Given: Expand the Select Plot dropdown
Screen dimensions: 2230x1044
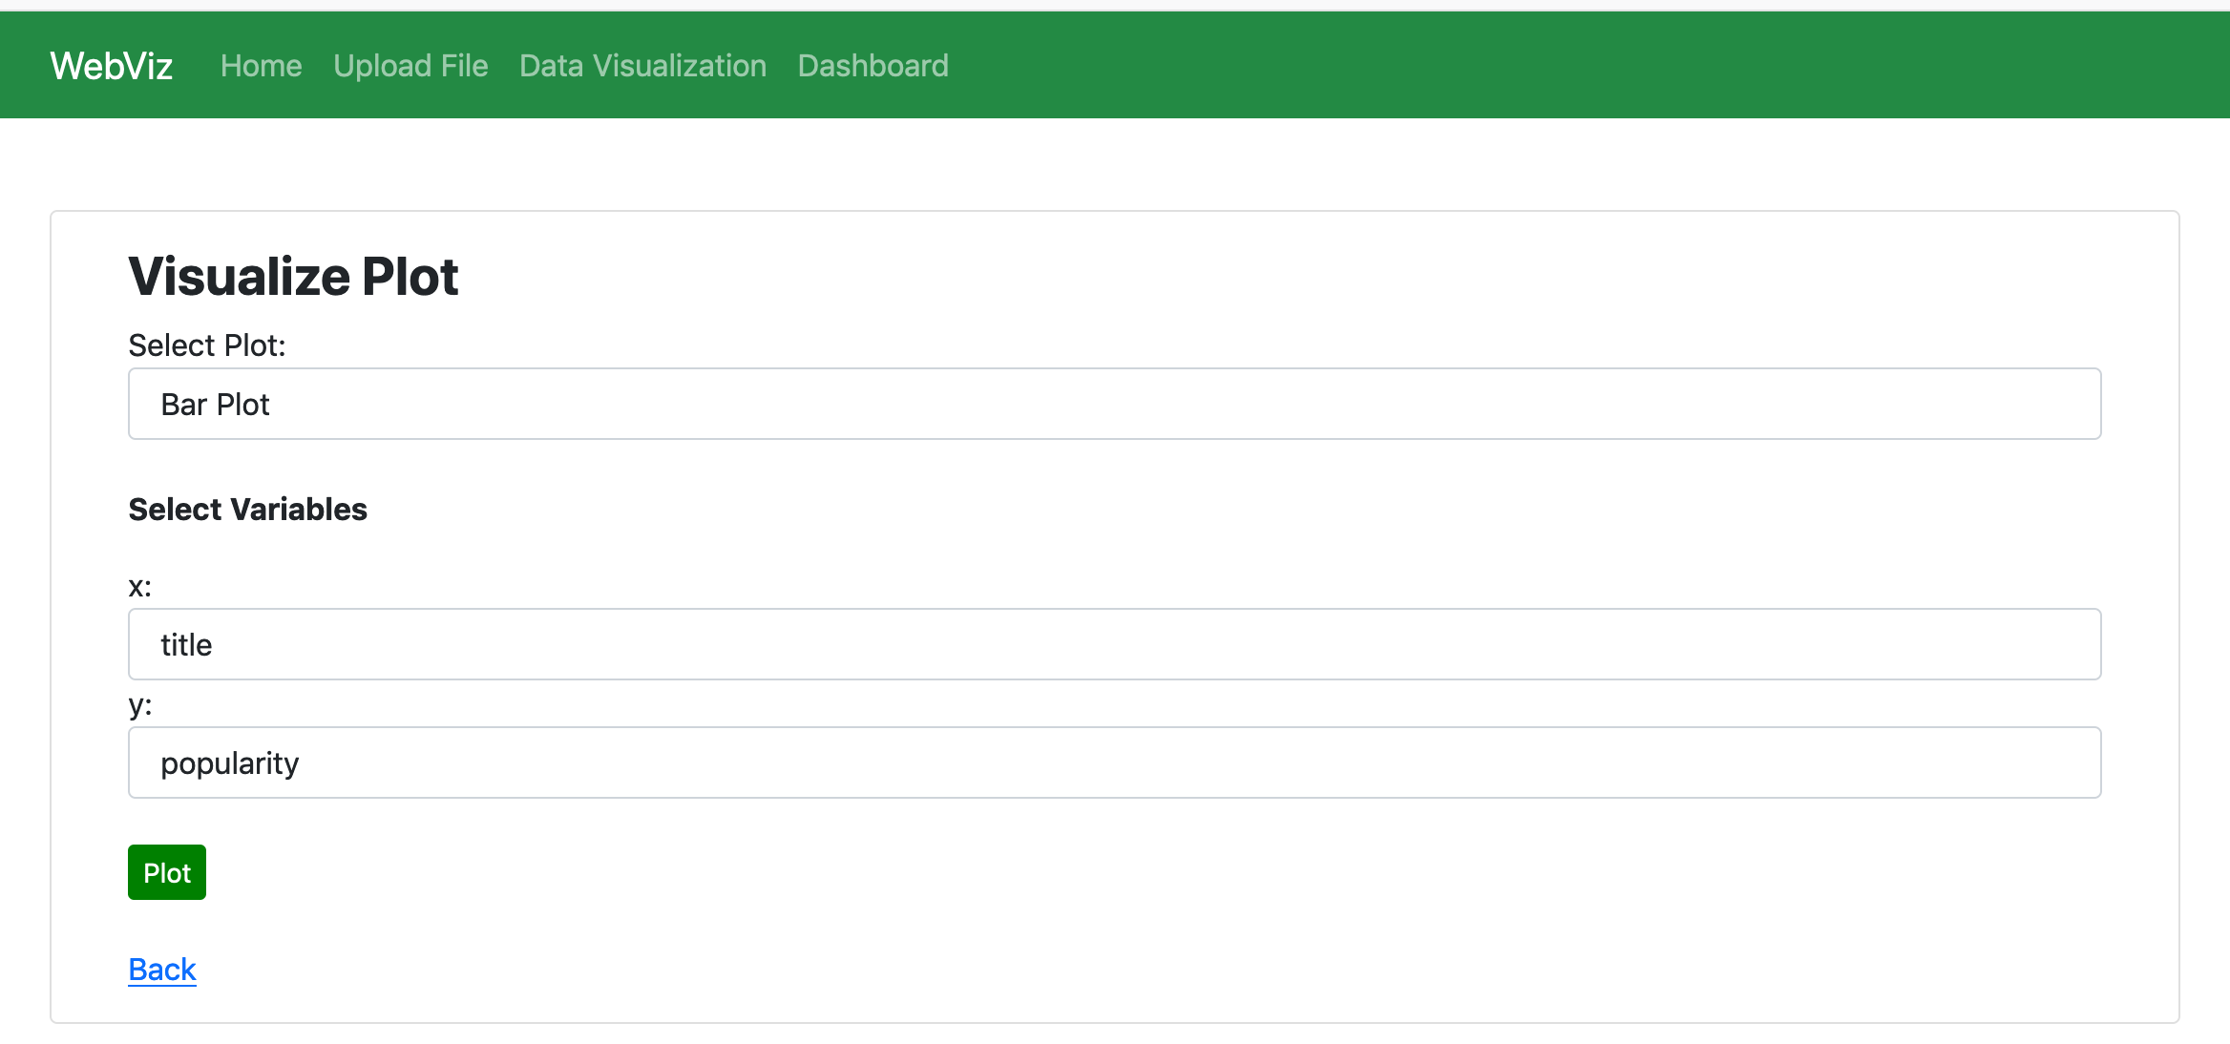Looking at the screenshot, I should (x=1114, y=404).
